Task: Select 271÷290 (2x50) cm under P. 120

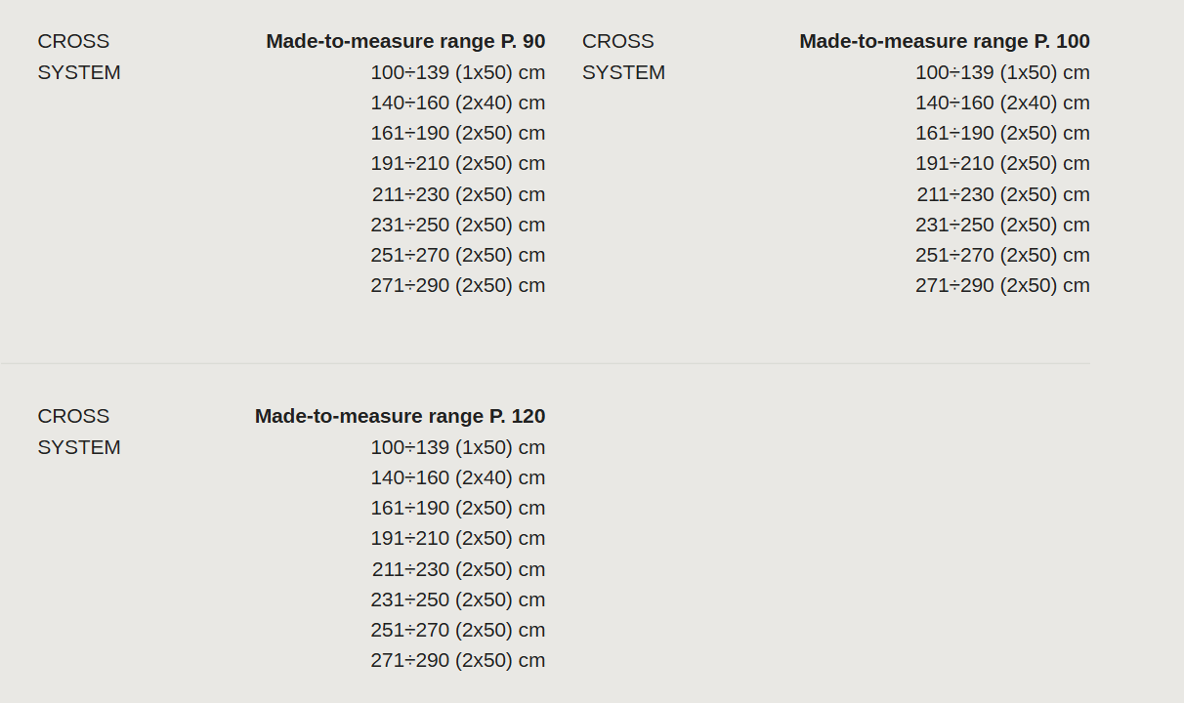Action: (x=458, y=660)
